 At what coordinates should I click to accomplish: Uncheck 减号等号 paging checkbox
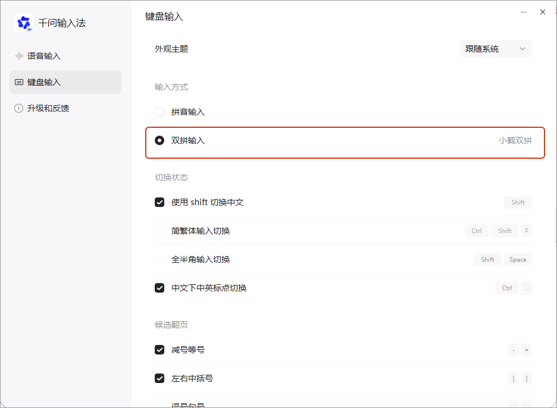tap(159, 350)
